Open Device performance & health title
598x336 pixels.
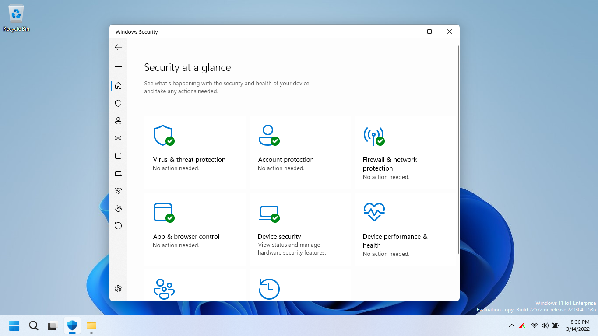coord(395,241)
